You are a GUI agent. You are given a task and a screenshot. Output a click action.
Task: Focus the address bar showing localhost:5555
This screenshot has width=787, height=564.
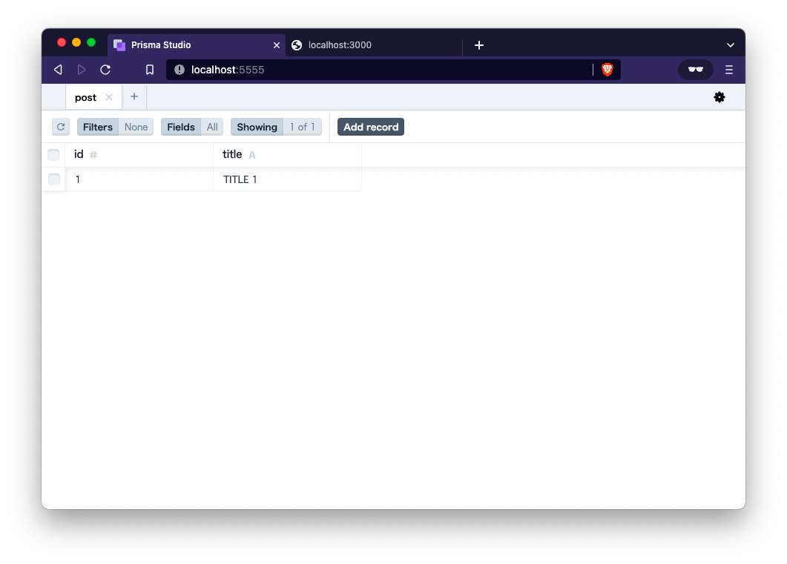(x=393, y=70)
